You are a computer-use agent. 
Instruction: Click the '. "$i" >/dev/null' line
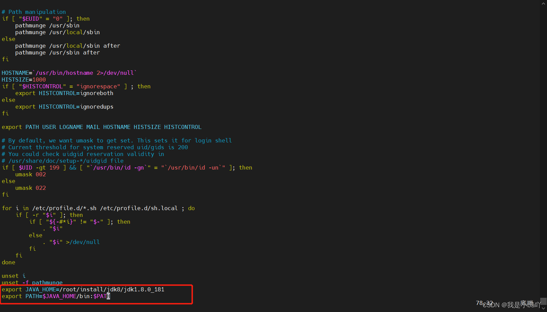pos(71,242)
